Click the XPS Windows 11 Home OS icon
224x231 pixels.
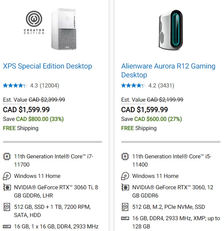click(x=7, y=176)
